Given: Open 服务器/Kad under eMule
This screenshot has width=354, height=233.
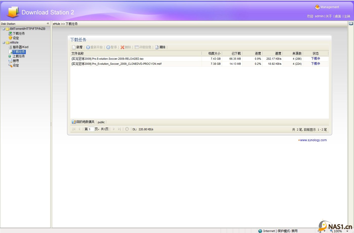Looking at the screenshot, I should pos(20,47).
